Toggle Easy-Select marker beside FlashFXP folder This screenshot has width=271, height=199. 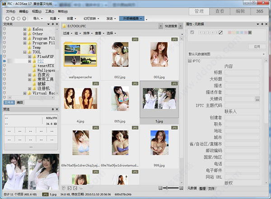coord(5,56)
